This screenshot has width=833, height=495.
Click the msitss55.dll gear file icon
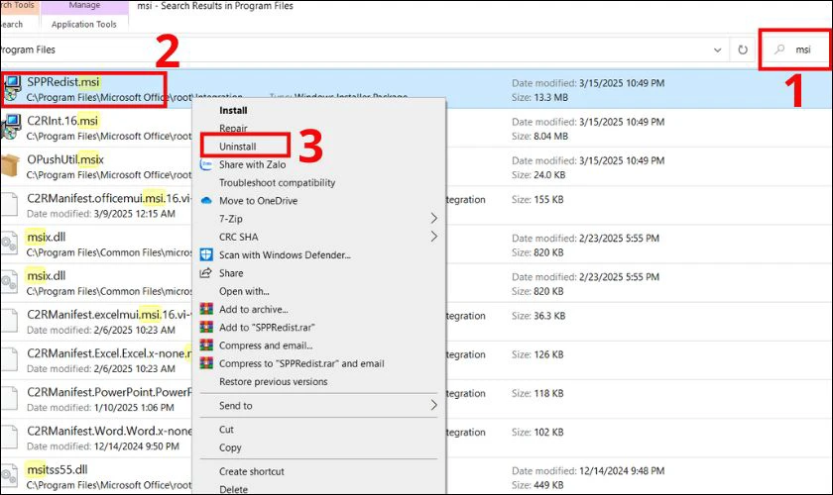click(x=10, y=476)
